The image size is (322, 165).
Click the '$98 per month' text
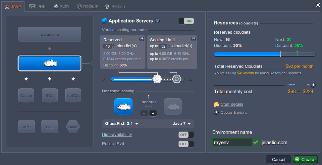[299, 66]
